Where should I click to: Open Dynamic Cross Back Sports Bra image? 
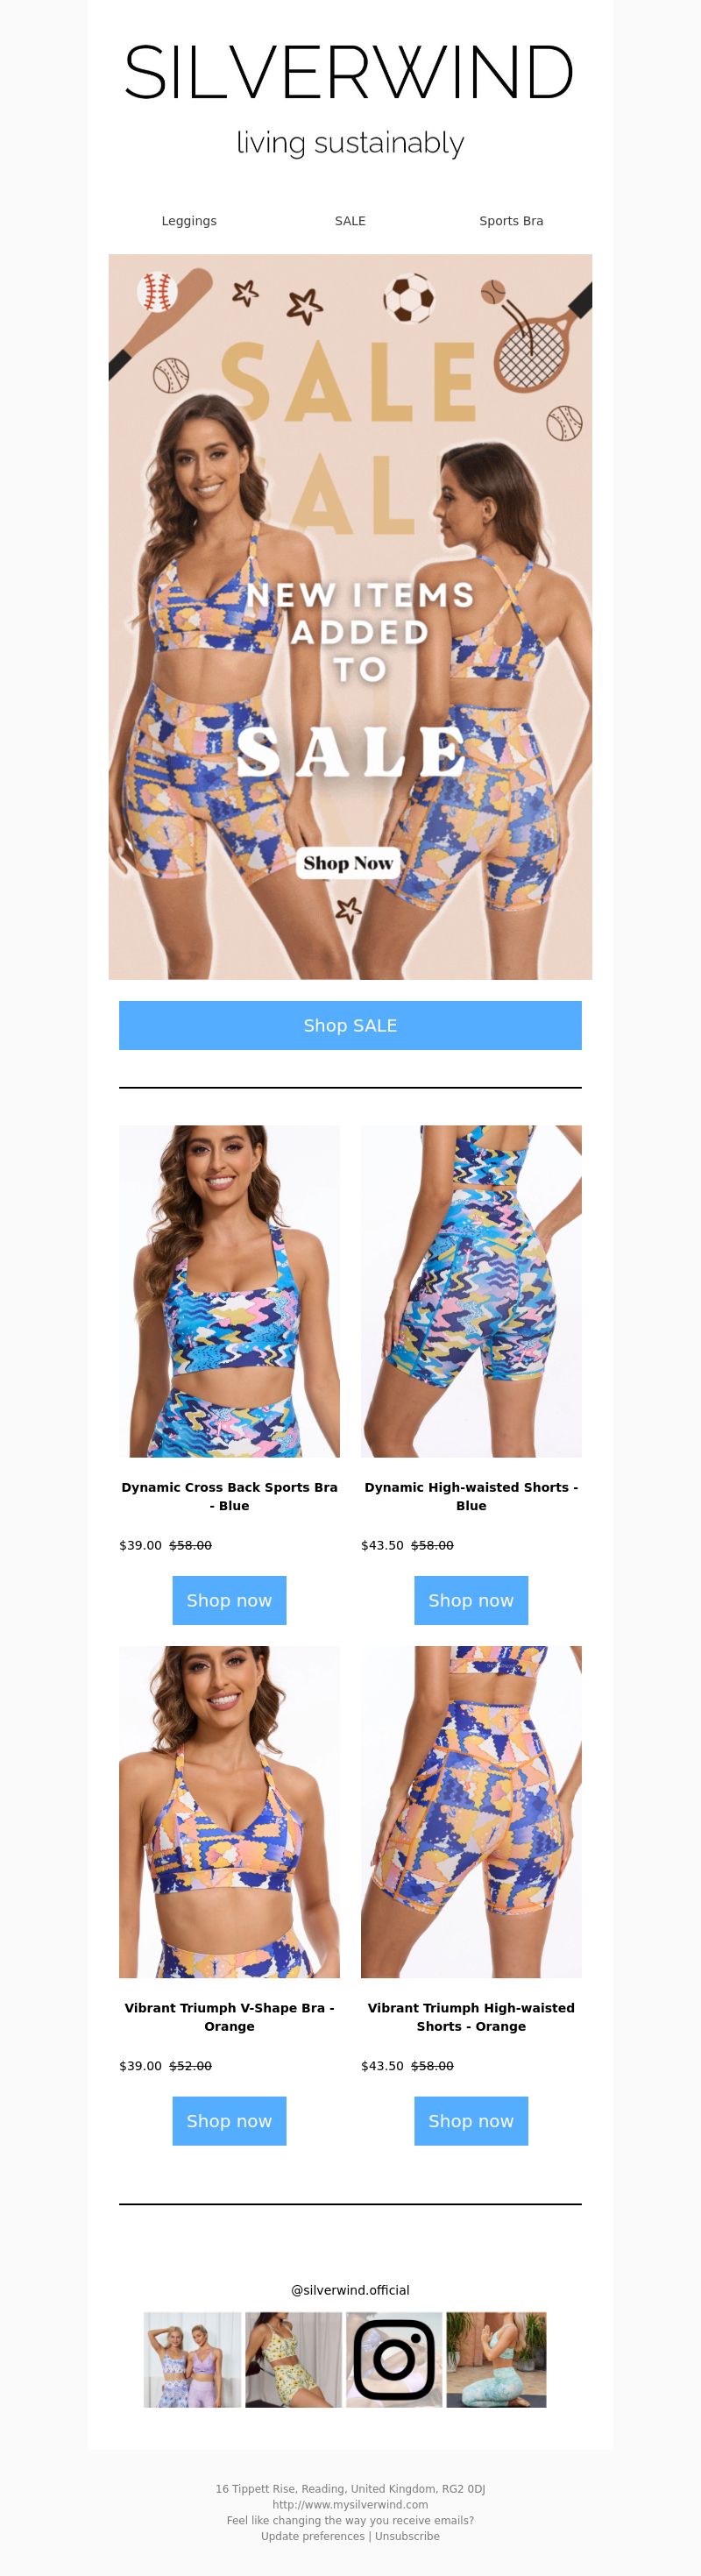click(x=229, y=1291)
